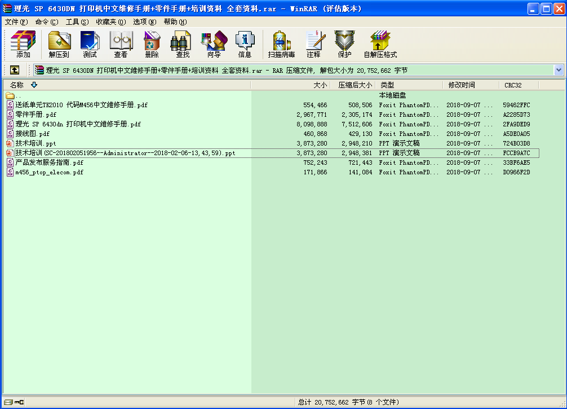Select 技术培训(SC-201802051956--Administrator...).ppt file
Screen dimensions: 567x409
click(125, 153)
